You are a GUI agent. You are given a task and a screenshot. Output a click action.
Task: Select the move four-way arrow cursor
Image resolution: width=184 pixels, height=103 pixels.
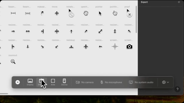click(x=57, y=13)
